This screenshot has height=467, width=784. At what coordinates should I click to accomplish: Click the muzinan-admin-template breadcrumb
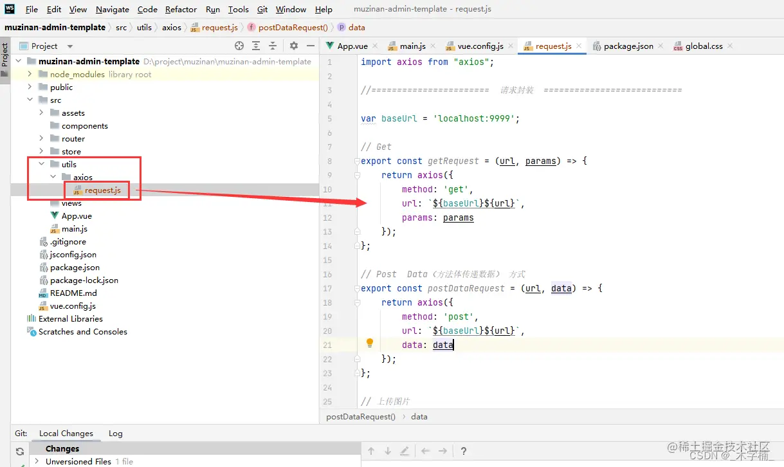pos(55,27)
